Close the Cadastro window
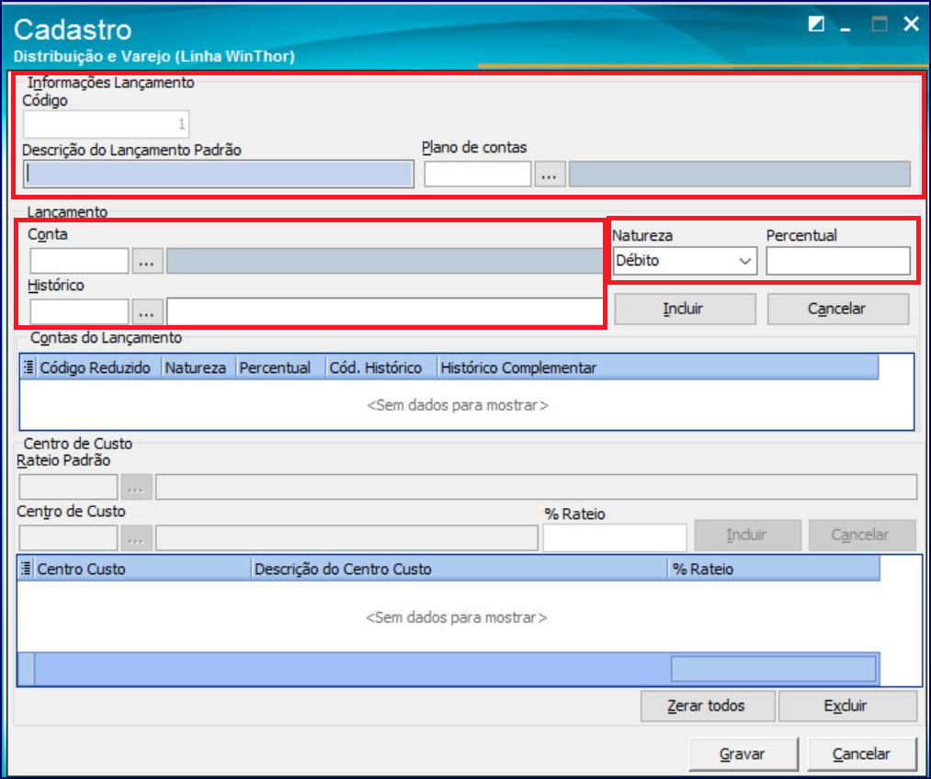 click(912, 24)
